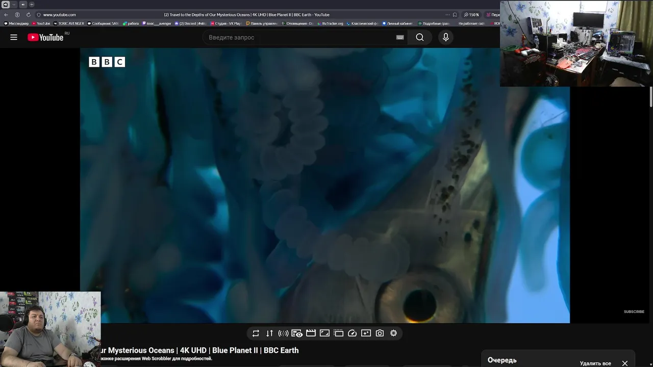Open extension settings gear in player toolbar

click(393, 333)
